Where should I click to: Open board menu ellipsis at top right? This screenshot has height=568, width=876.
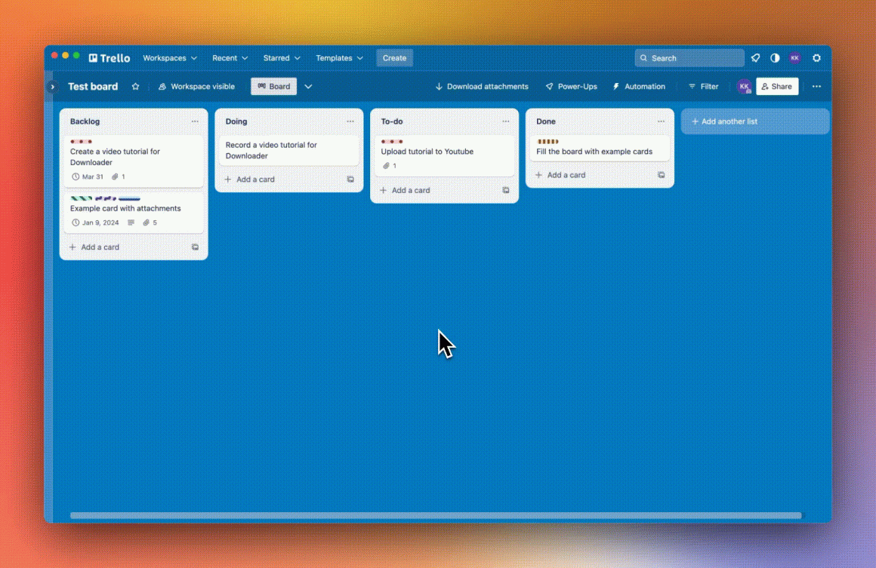pyautogui.click(x=816, y=87)
